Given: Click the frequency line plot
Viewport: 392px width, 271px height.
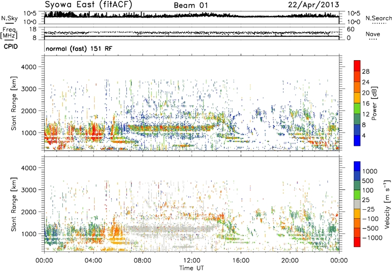Looking at the screenshot, I should click(x=192, y=36).
